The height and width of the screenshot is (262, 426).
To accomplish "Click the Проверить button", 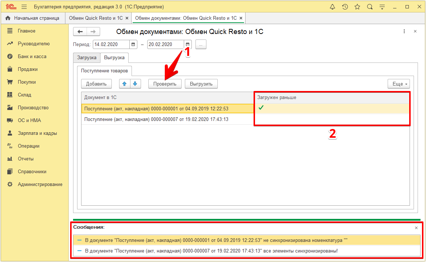I will (165, 84).
